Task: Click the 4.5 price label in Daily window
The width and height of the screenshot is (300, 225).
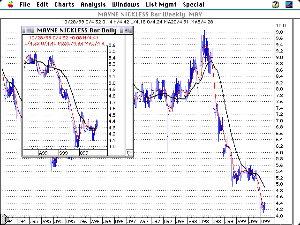Action: click(112, 115)
